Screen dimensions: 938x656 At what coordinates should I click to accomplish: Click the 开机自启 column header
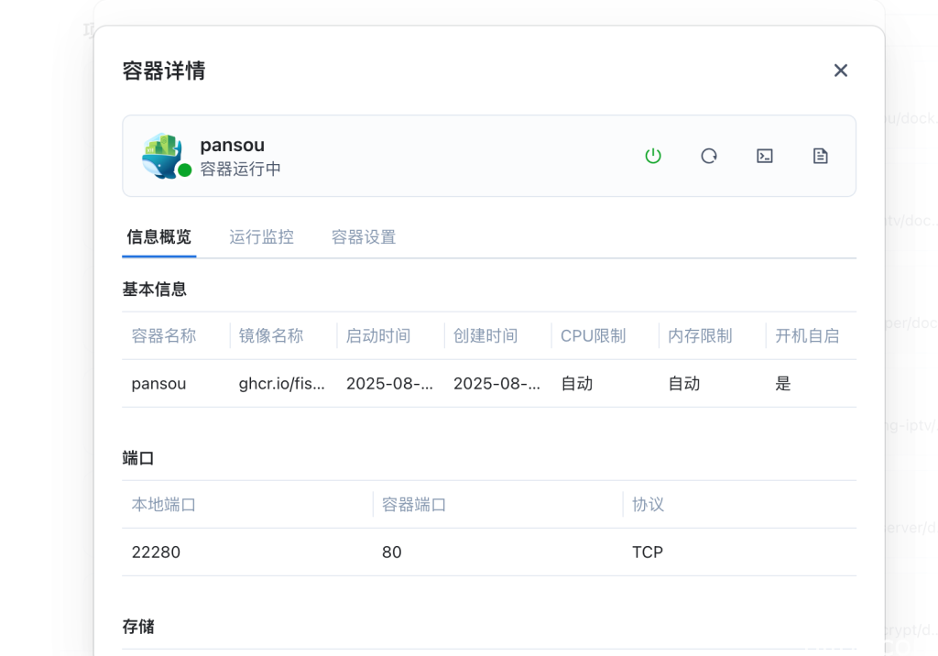807,335
